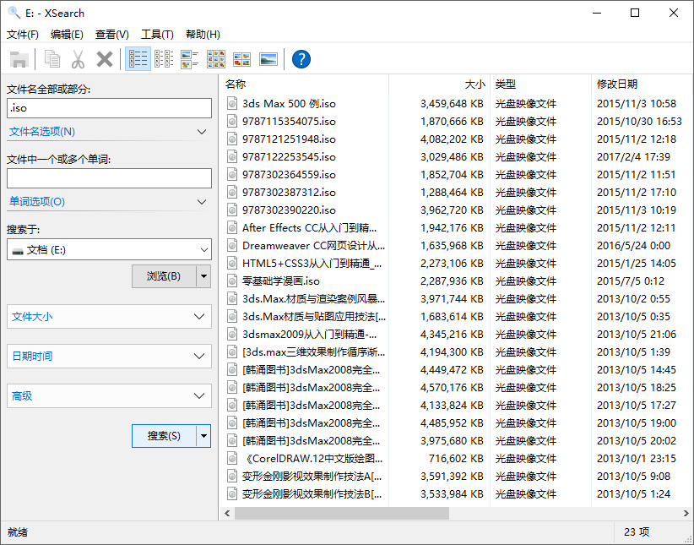Switch to the large single image view icon

(268, 59)
